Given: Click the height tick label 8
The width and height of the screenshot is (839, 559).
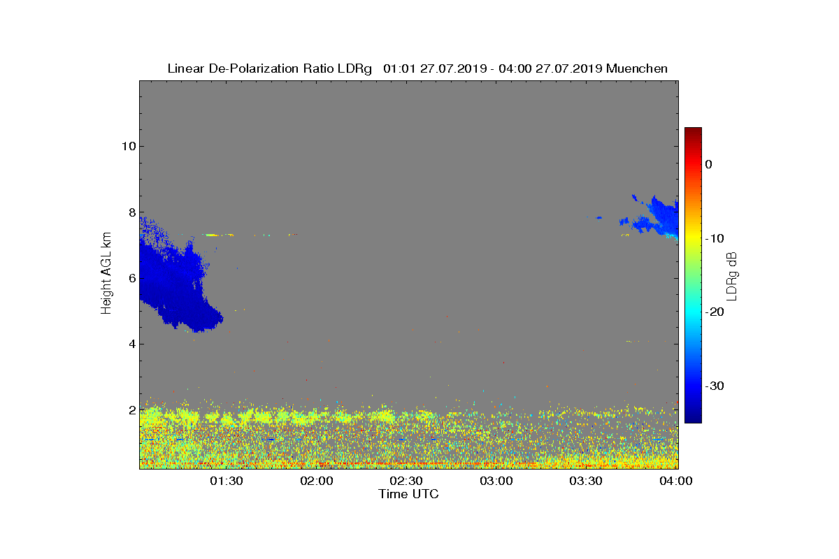Looking at the screenshot, I should [131, 212].
